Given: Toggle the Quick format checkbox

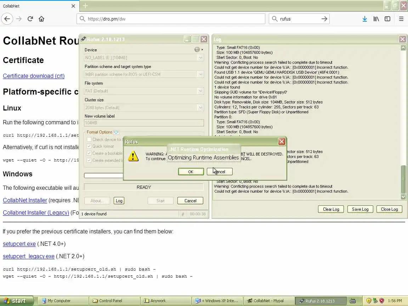Looking at the screenshot, I should [x=89, y=146].
